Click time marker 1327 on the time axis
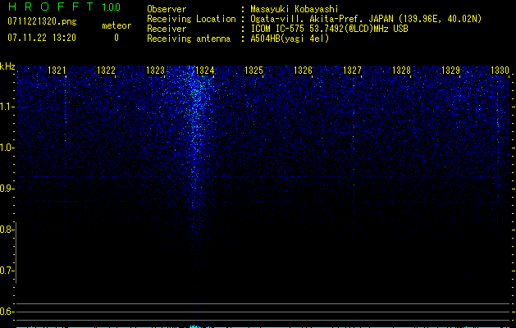 [352, 71]
